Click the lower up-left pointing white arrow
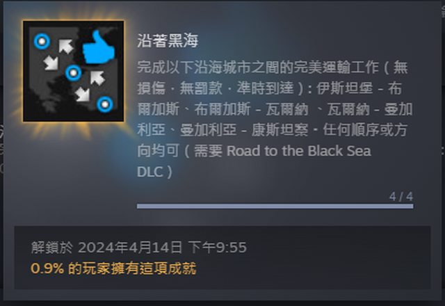 point(97,78)
